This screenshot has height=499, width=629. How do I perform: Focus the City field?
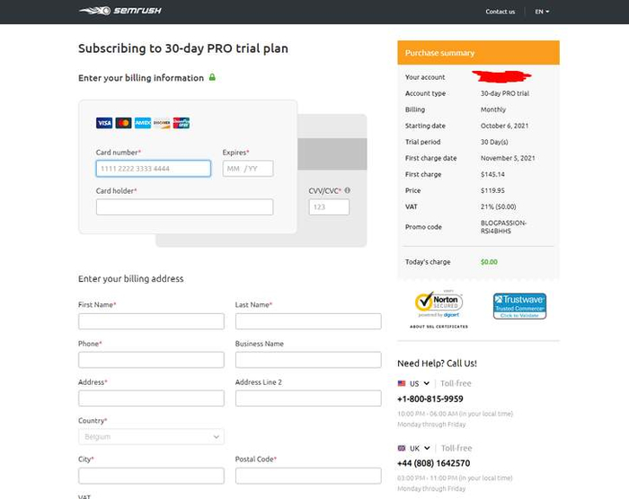tap(151, 476)
